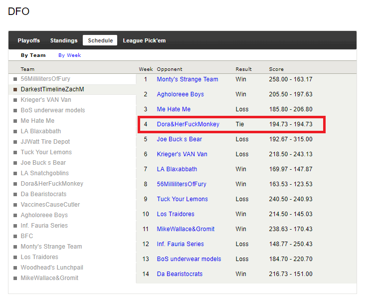Open week 7 opponent LA Blaxabbath link

[x=177, y=169]
